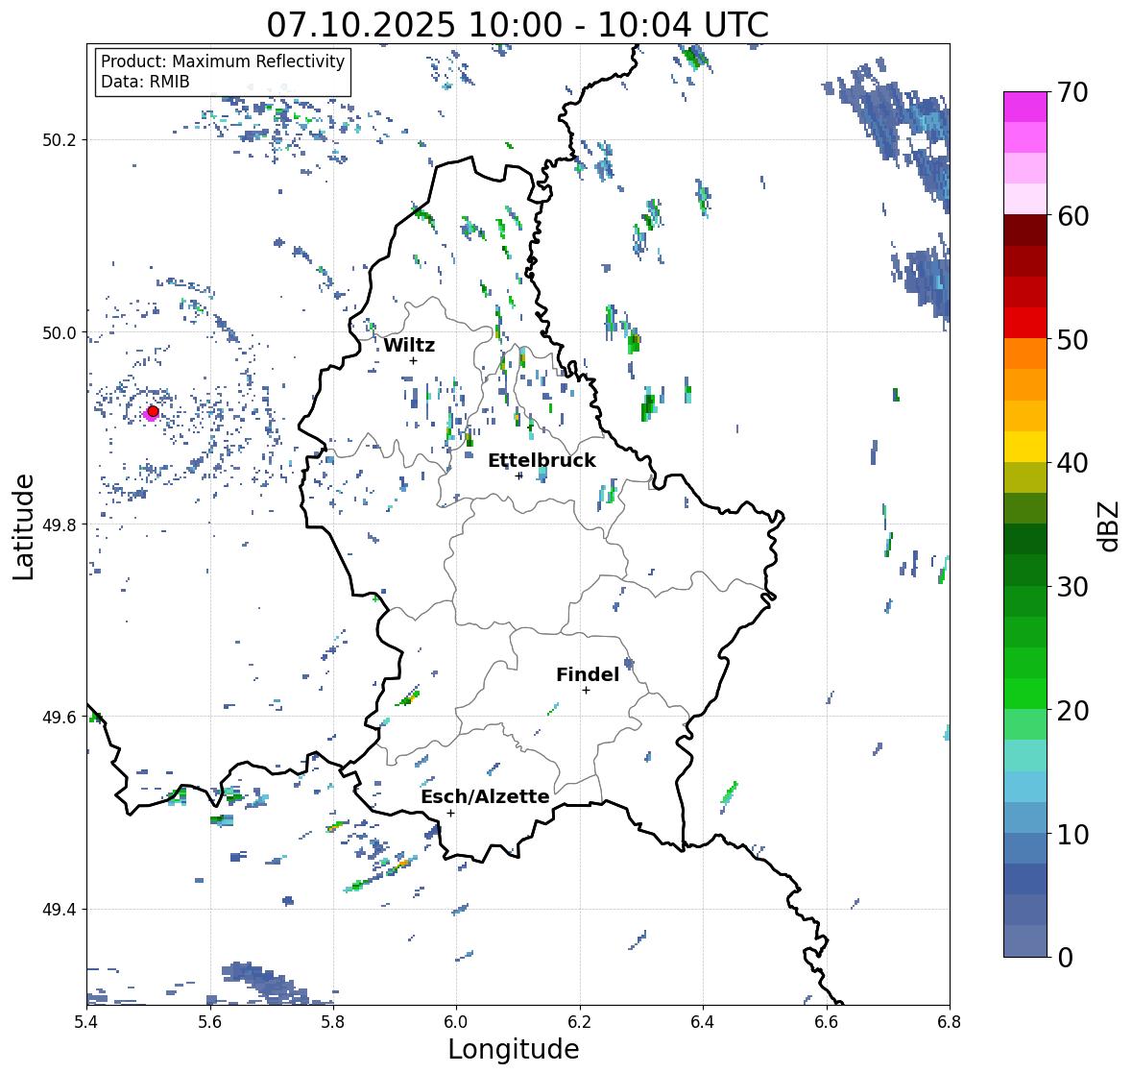Click the dBZ colorbar label
Viewport: 1132px width, 1073px height.
pos(1109,526)
